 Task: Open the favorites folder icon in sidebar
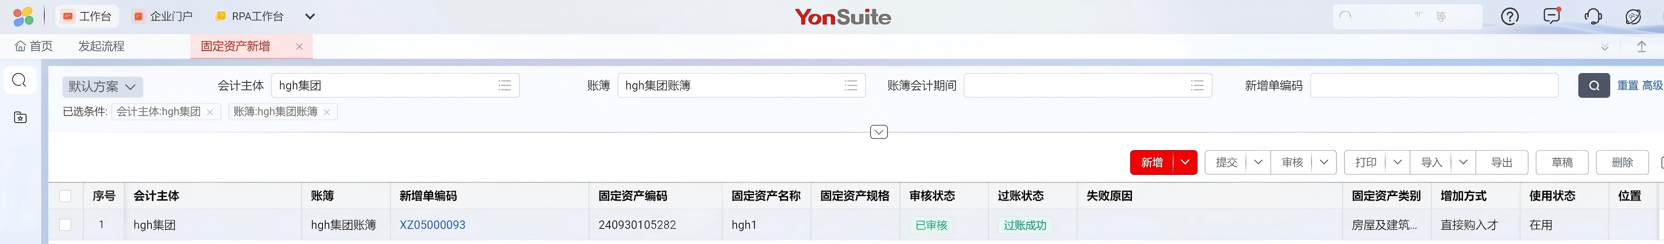tap(20, 117)
